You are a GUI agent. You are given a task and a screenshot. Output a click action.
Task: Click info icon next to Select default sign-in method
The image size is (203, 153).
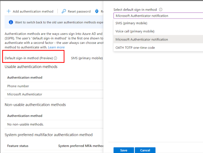[161, 10]
